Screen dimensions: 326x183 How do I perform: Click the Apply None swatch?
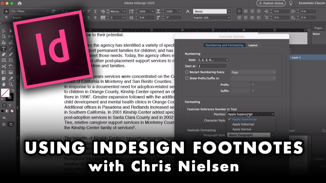(12, 111)
